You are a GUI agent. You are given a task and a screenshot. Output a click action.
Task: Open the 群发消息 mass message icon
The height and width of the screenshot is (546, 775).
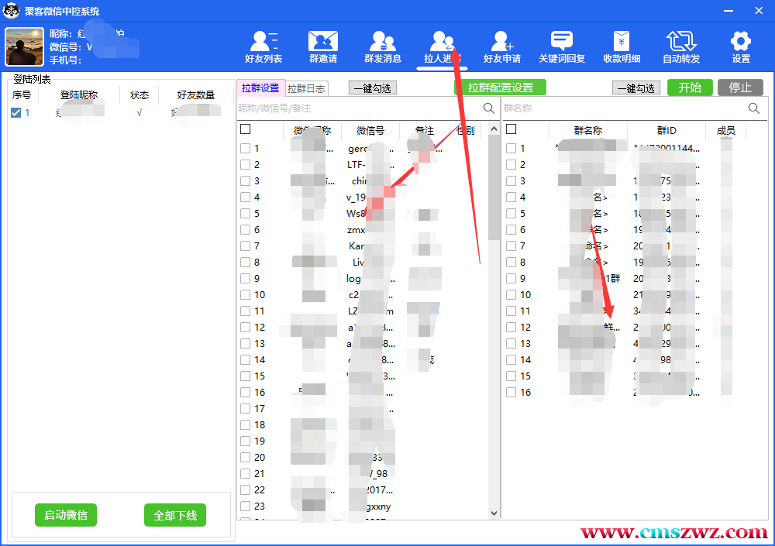[x=383, y=46]
